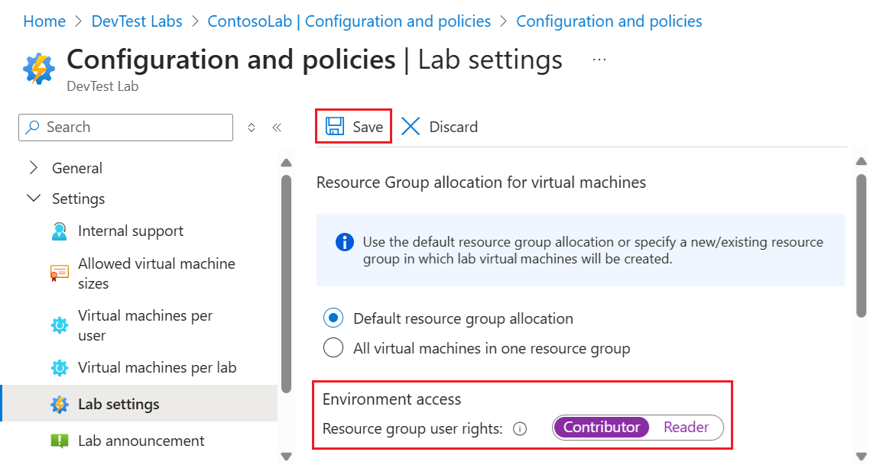This screenshot has width=870, height=465.
Task: Select All virtual machines in one resource group
Action: (x=333, y=349)
